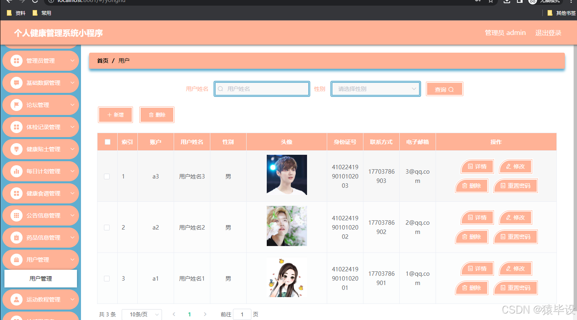
Task: Check the checkbox for row a1
Action: click(107, 279)
